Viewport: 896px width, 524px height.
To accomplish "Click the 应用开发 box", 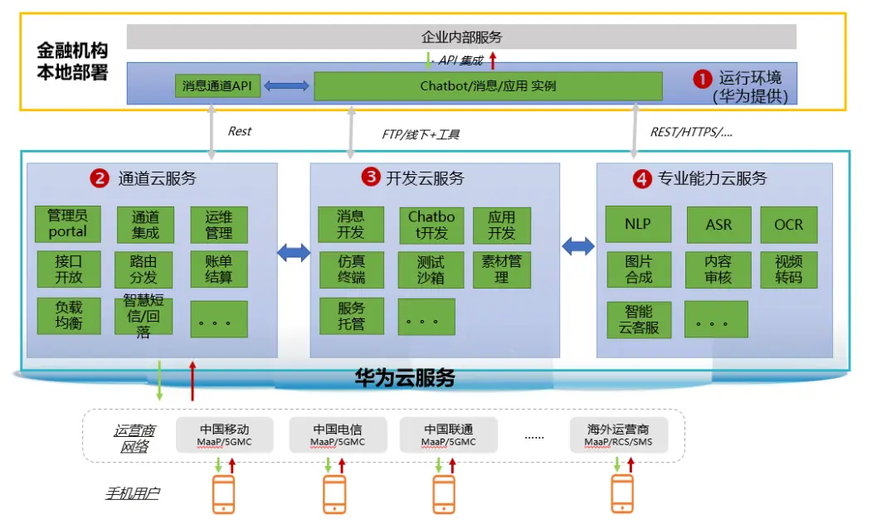I will [502, 225].
